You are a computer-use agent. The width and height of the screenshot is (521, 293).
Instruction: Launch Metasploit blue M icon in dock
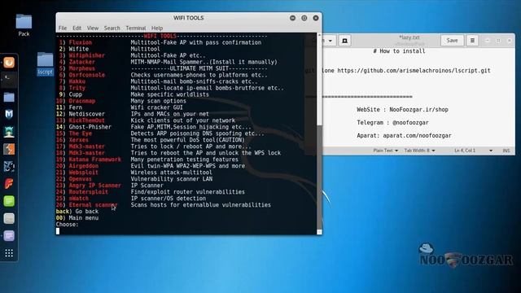tap(9, 114)
